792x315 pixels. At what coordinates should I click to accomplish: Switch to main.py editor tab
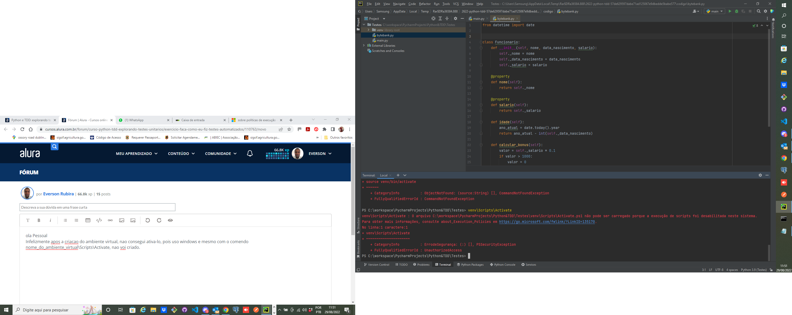pos(478,19)
